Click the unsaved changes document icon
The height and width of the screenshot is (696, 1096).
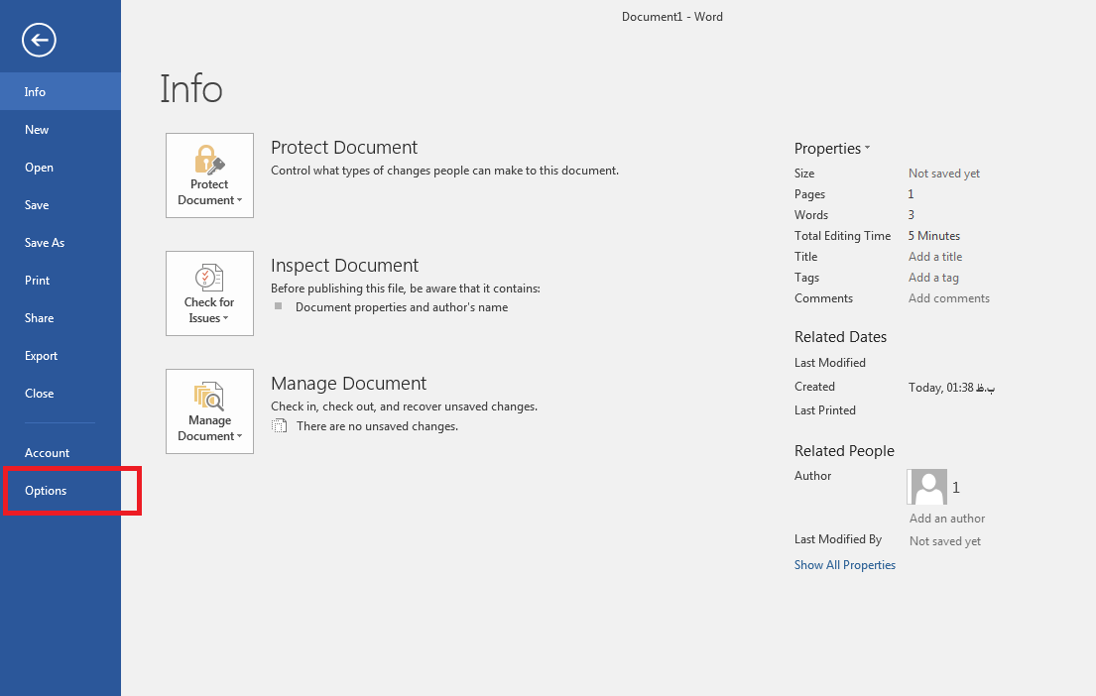pos(279,425)
